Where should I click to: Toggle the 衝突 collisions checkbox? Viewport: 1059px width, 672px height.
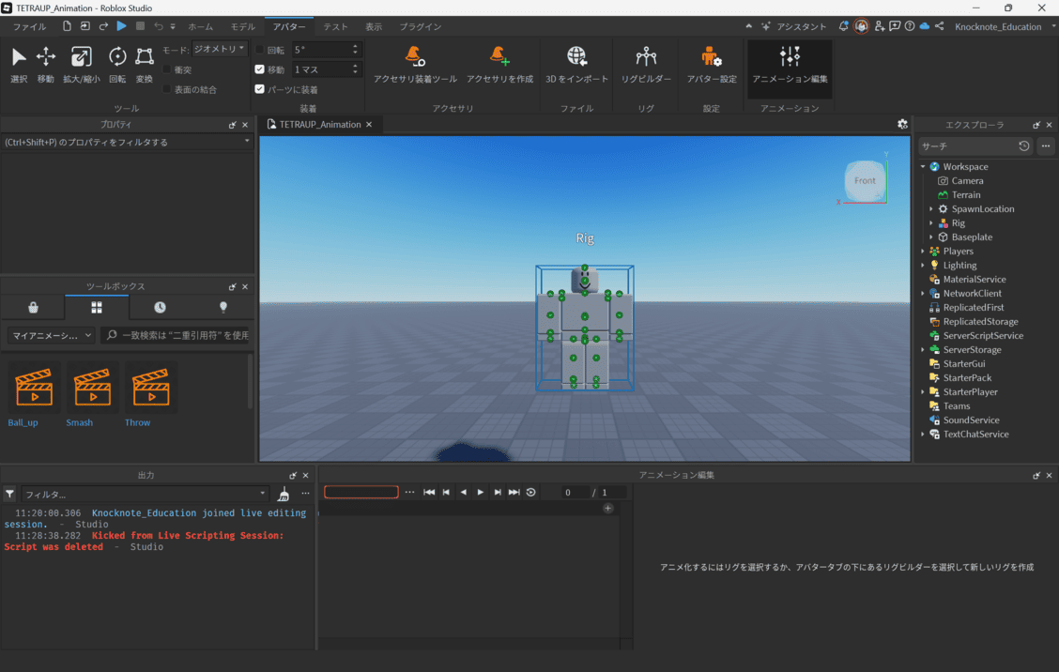pos(167,69)
